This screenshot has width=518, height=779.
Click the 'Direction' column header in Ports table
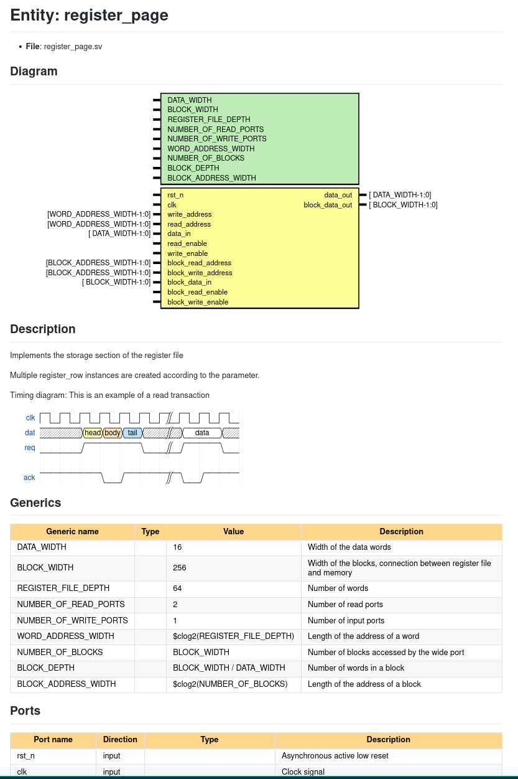(120, 740)
